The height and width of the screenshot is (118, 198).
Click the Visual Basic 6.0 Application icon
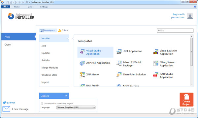[x=155, y=51]
